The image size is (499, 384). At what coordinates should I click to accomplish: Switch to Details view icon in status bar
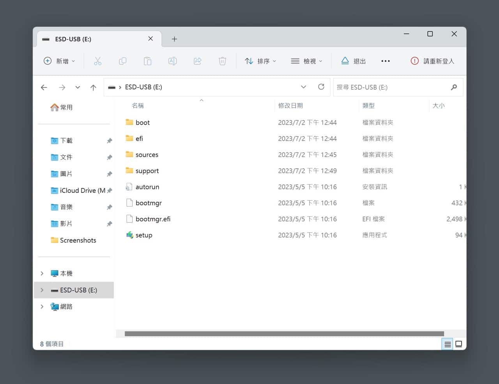pos(448,344)
